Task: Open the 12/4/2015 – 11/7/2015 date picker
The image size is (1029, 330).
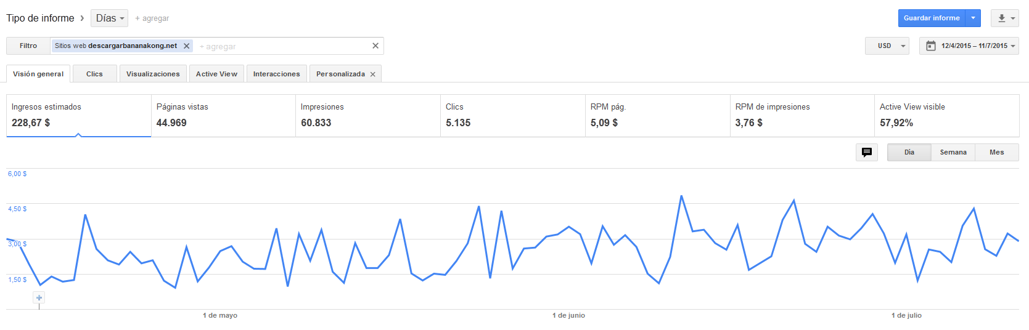Action: coord(974,46)
